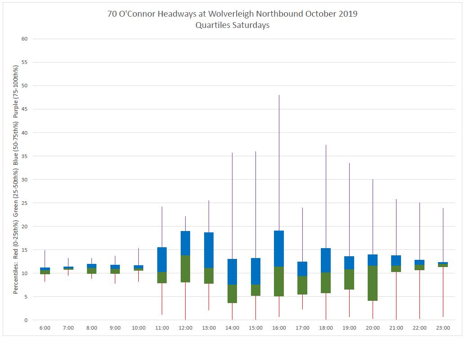Select the green box at 14:00
The height and width of the screenshot is (340, 465).
tap(232, 294)
